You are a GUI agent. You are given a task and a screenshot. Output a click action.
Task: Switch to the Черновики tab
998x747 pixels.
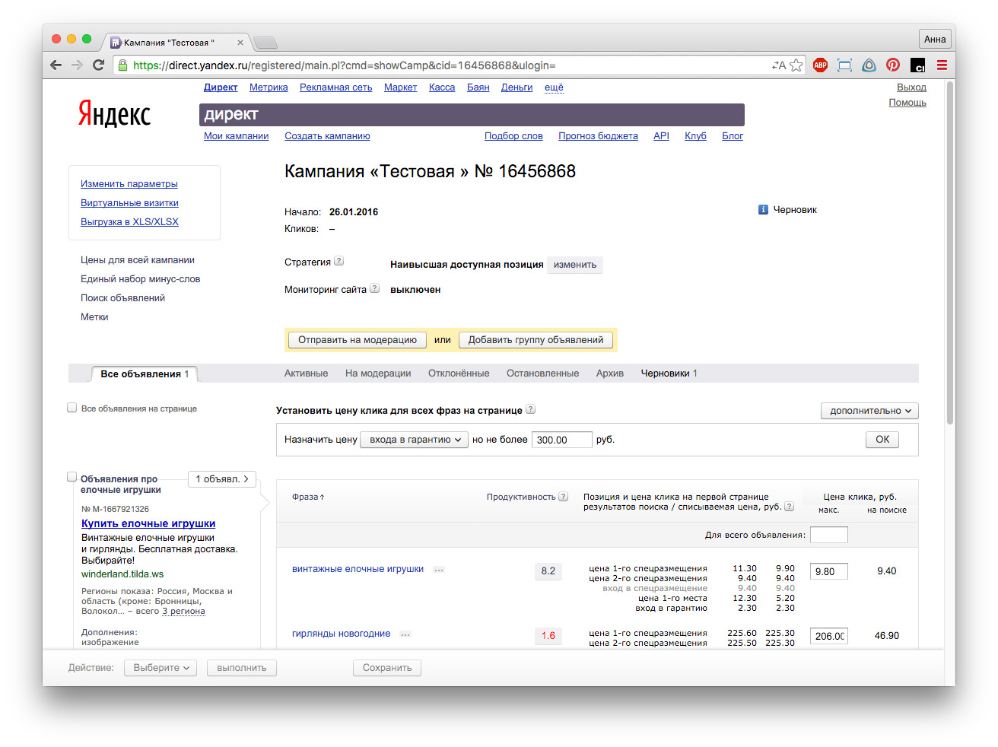pos(665,373)
